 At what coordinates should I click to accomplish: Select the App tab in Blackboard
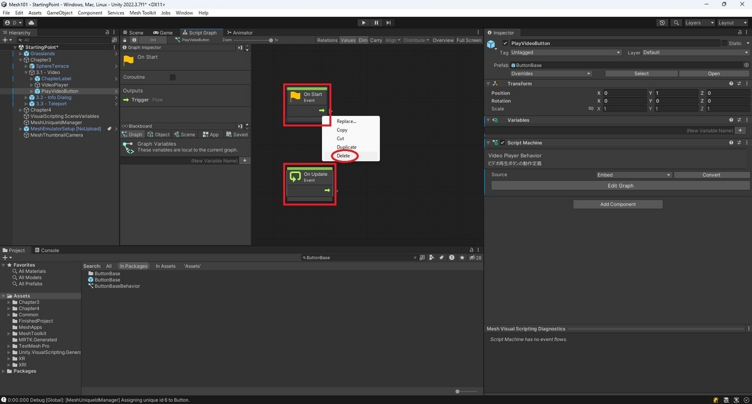[211, 135]
